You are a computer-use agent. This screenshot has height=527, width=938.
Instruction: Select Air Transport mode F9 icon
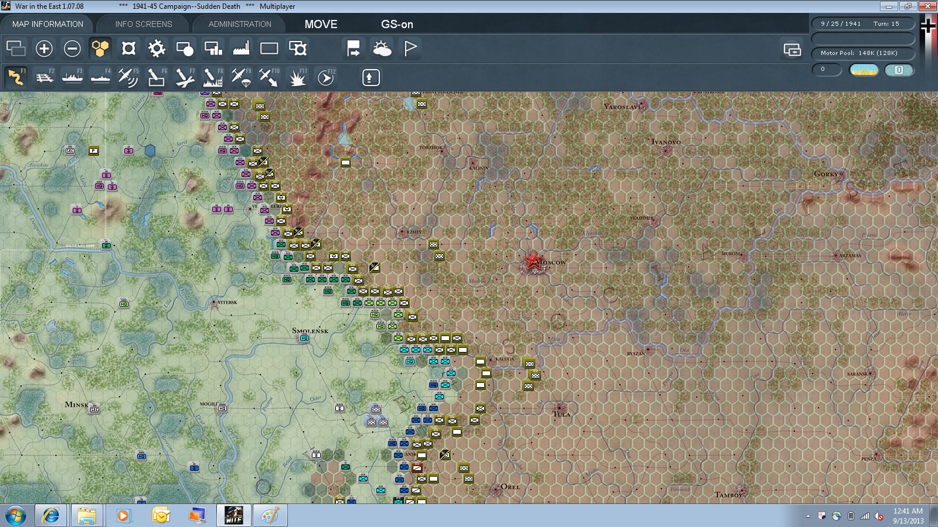[x=241, y=77]
